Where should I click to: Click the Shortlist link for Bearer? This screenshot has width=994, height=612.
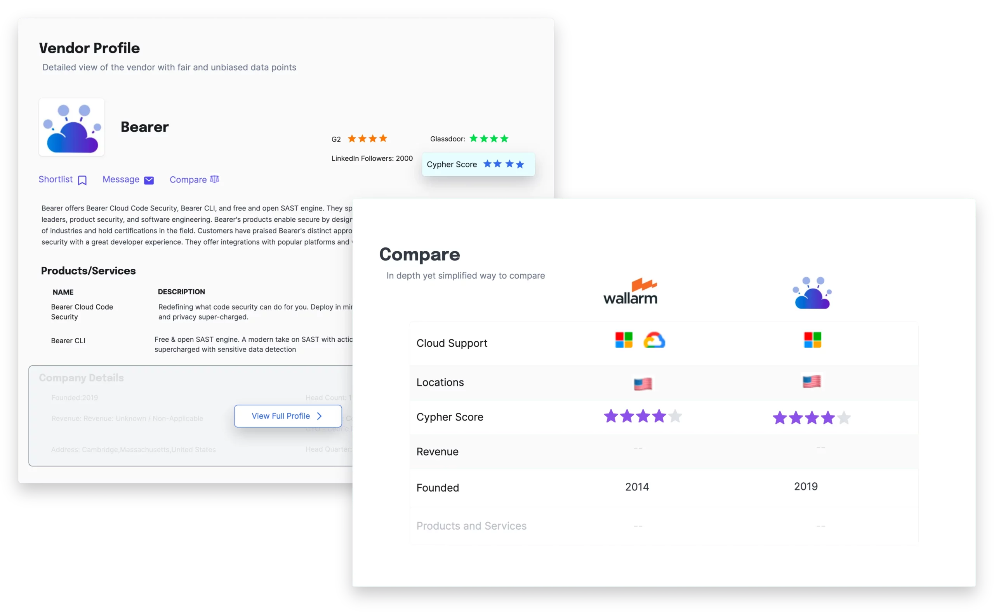coord(63,179)
